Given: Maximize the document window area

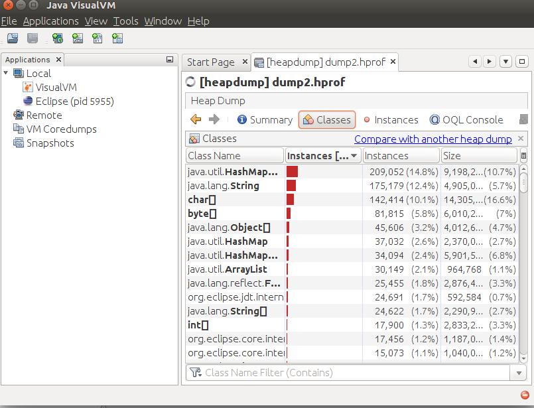Looking at the screenshot, I should point(522,62).
